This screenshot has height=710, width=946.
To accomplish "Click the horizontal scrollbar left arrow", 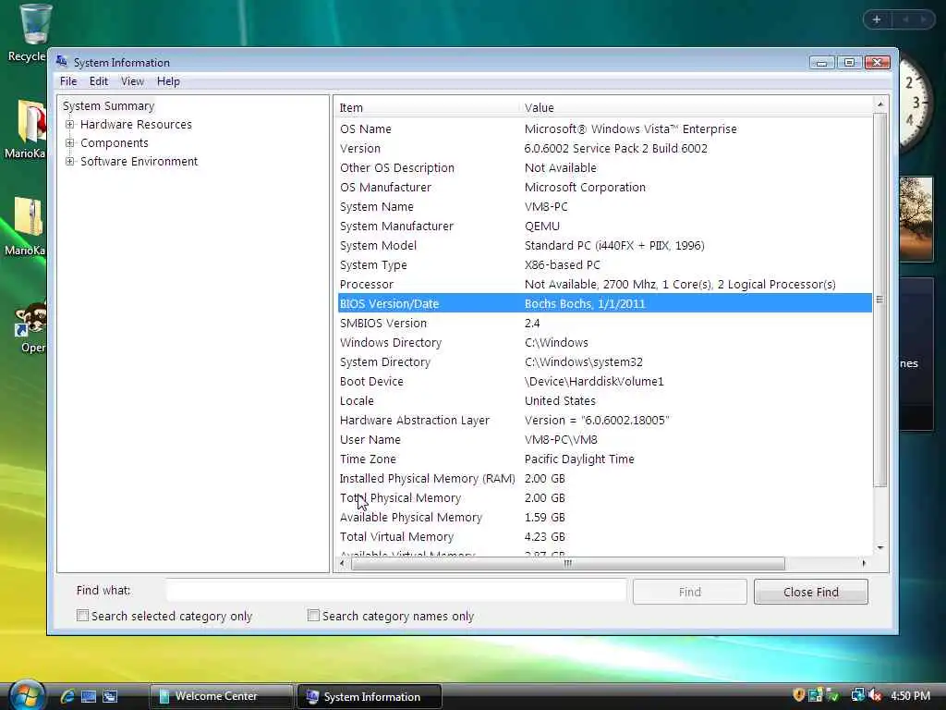I will click(x=342, y=563).
